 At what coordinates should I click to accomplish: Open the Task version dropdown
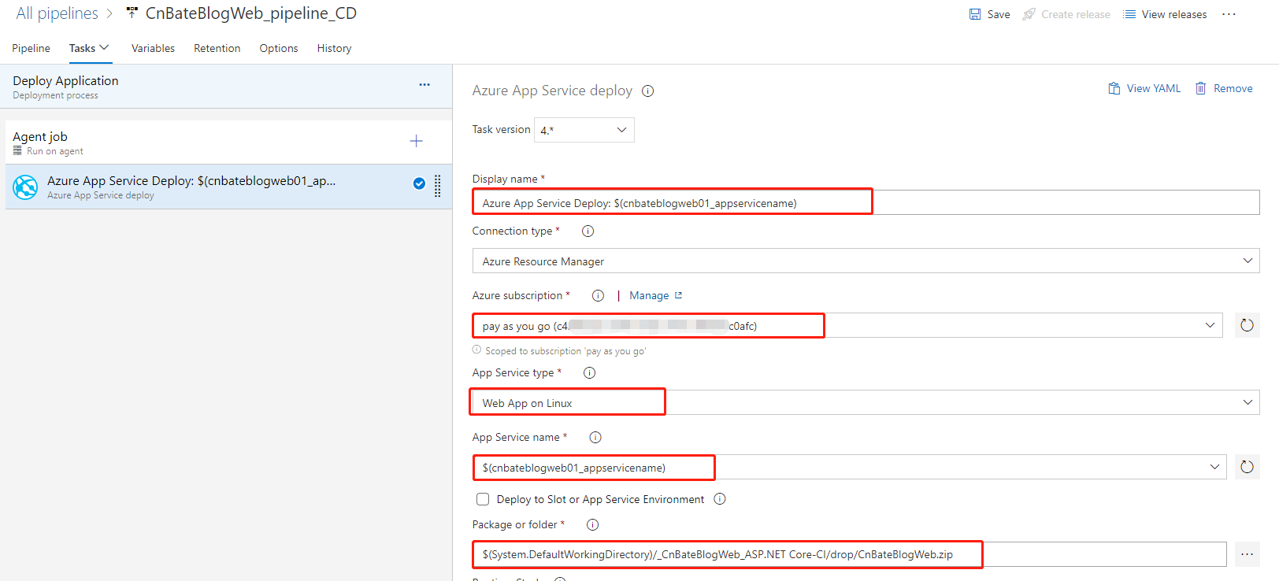584,130
